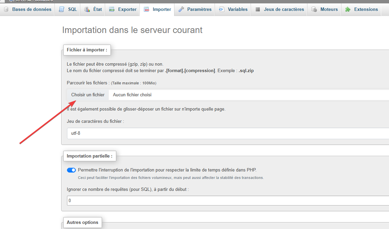Click the Extensions puzzle piece icon
Viewport: 389px width, 229px height.
(348, 10)
